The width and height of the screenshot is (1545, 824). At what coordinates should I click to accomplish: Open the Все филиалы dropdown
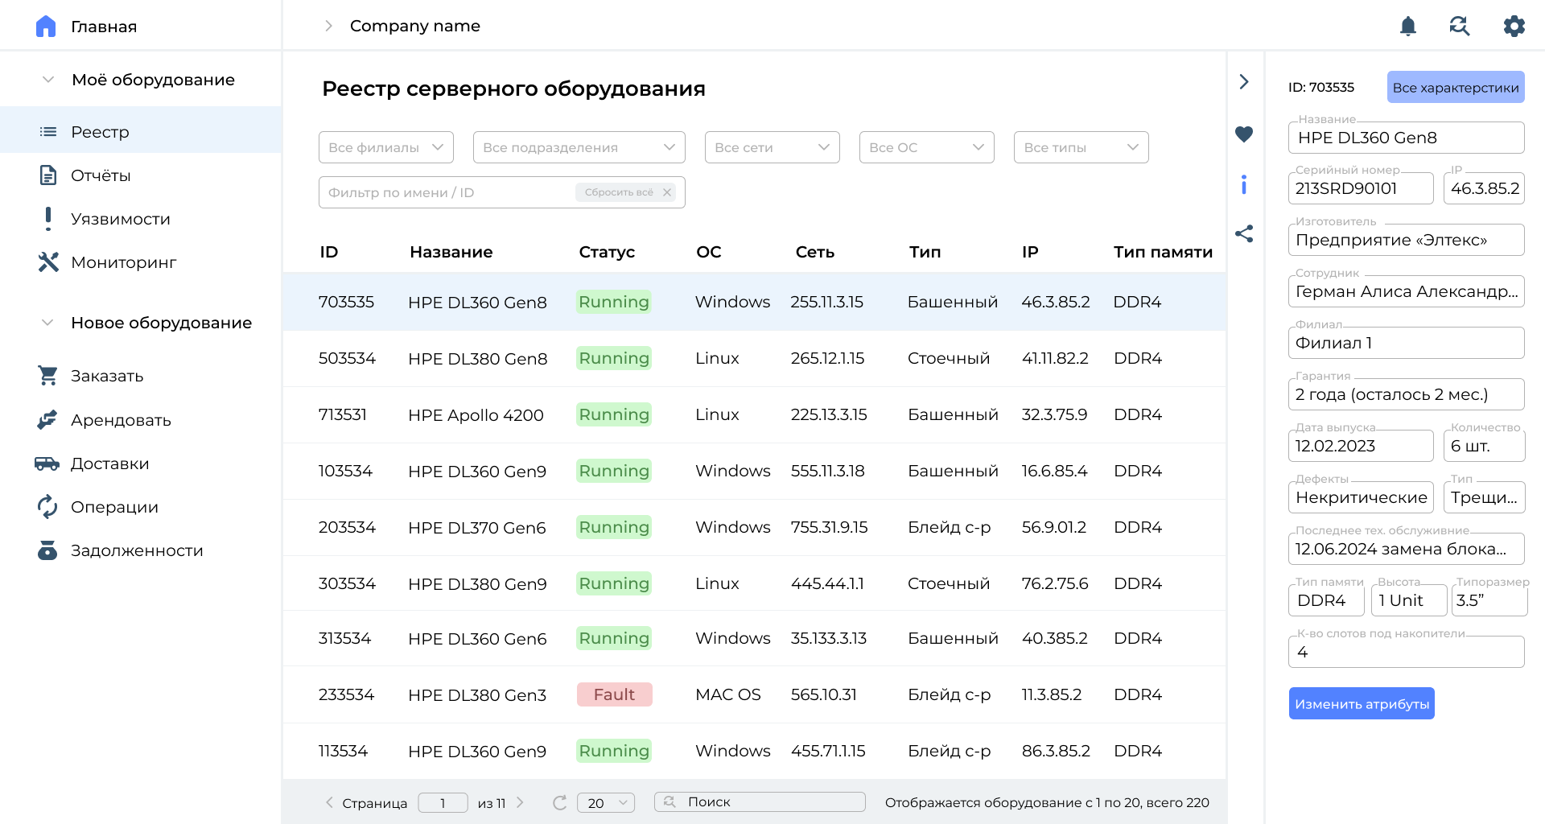coord(386,147)
